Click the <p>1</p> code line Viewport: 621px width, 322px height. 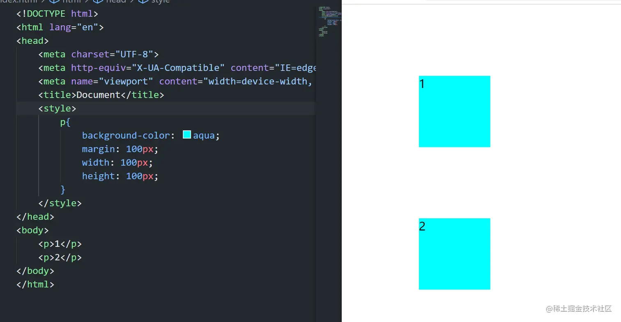pos(60,244)
